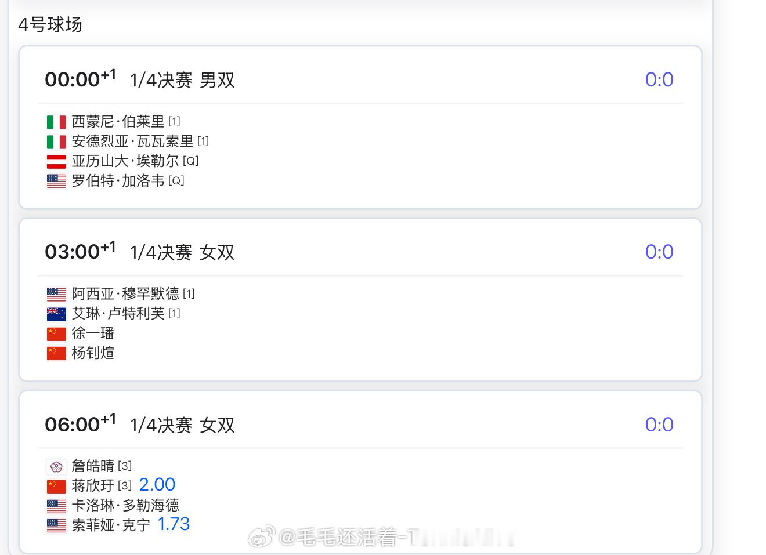Open 0:0 score of 03:00 women's doubles match
Screen dimensions: 766x555
[x=659, y=252]
